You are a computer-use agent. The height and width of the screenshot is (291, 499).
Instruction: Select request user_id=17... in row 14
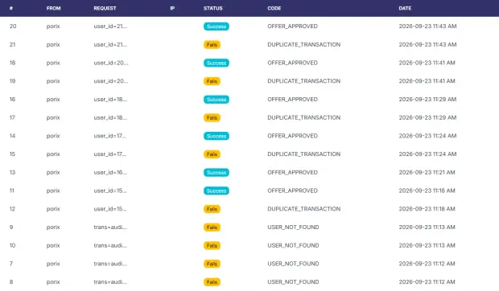(110, 136)
